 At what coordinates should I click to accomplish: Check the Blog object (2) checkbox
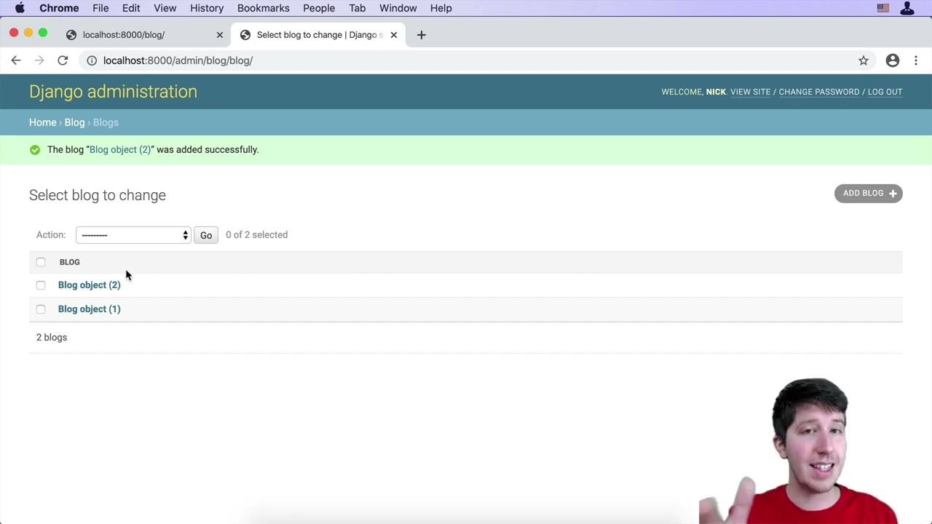41,285
